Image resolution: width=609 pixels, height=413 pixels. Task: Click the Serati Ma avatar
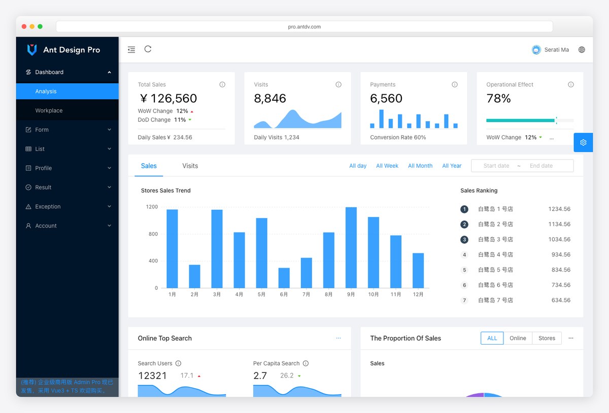[536, 50]
